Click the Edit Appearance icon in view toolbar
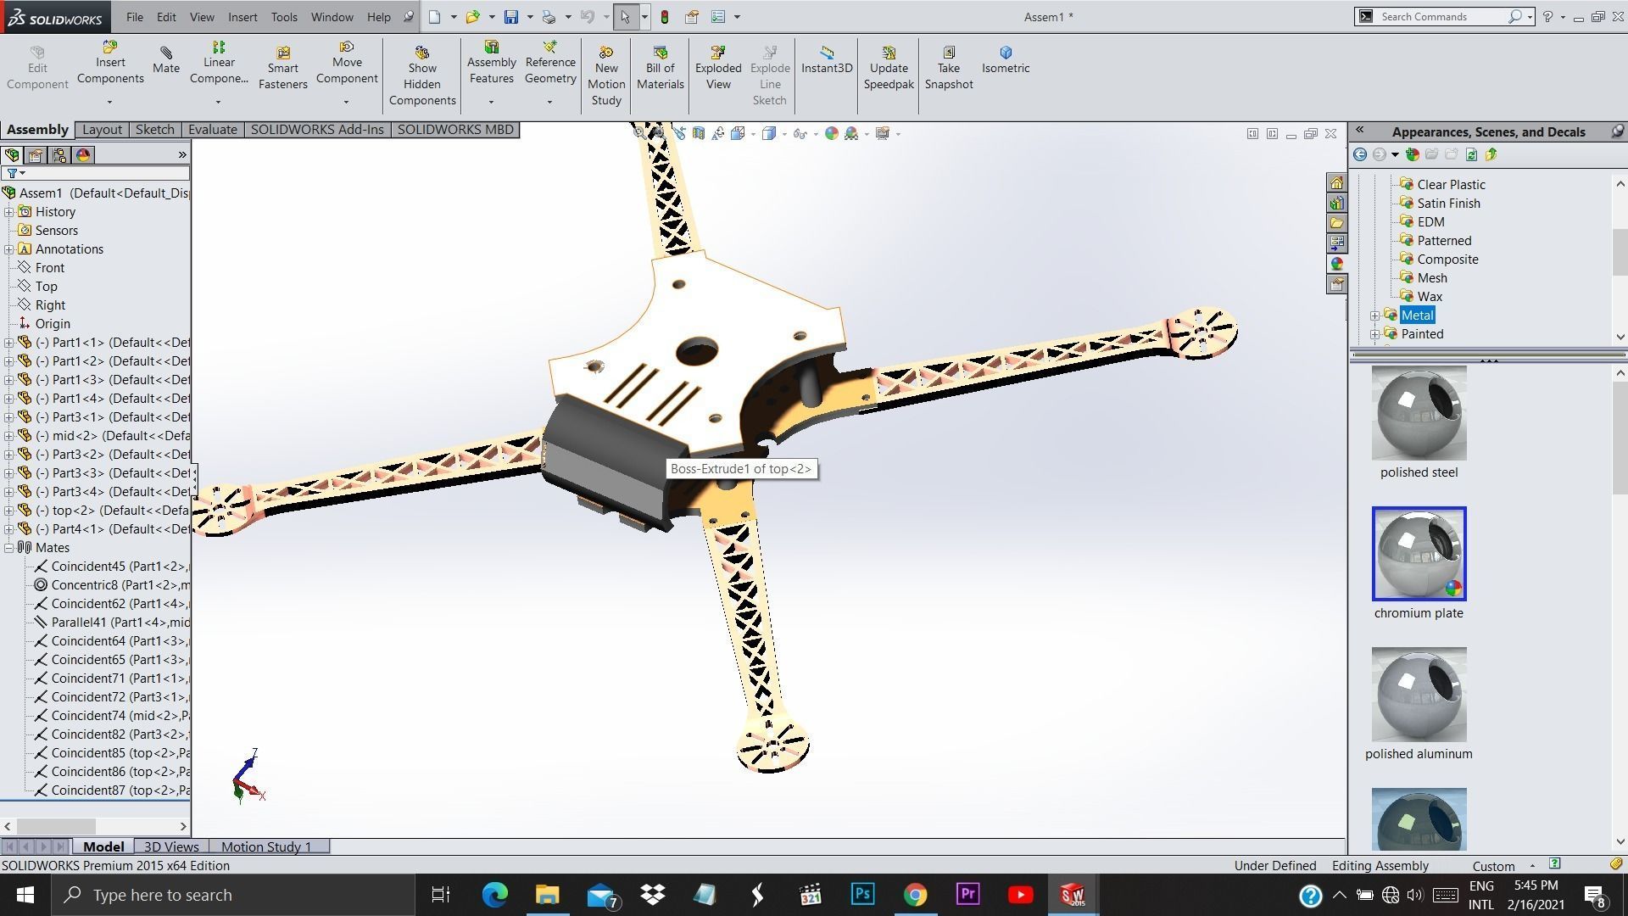 click(832, 133)
